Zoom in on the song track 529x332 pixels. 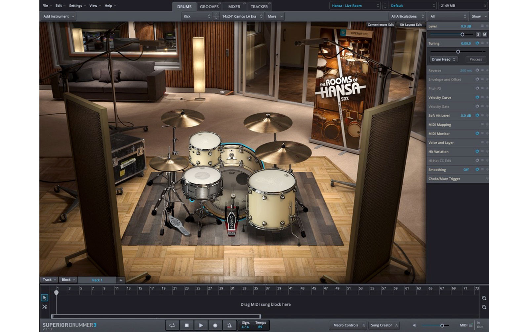click(x=484, y=298)
